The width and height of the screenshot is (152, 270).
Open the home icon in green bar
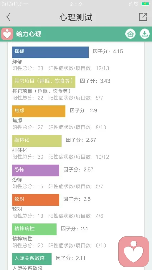coord(130,34)
